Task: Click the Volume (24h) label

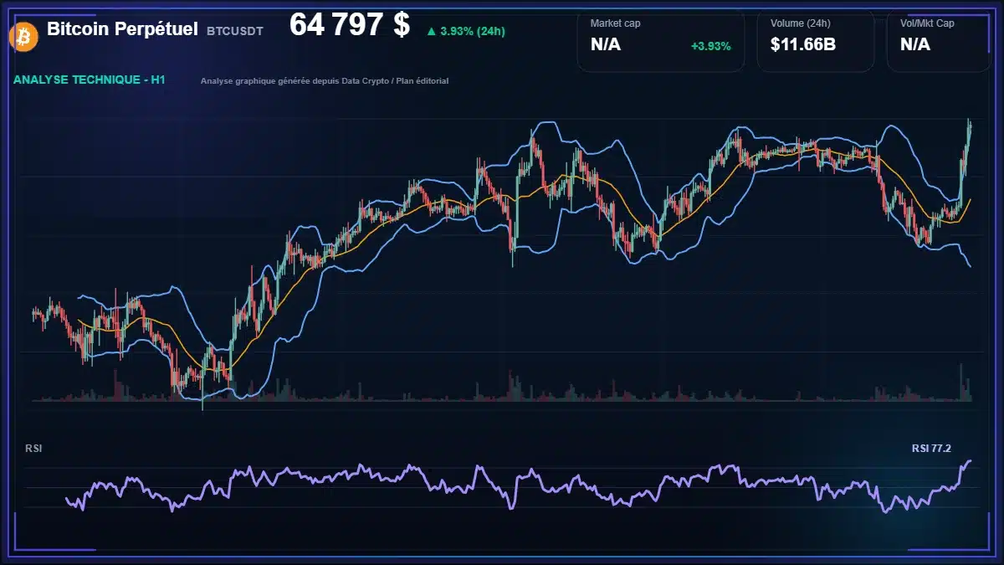Action: [x=802, y=23]
